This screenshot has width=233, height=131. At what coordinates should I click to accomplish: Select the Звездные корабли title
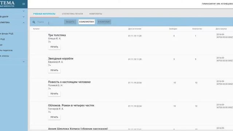pyautogui.click(x=61, y=59)
